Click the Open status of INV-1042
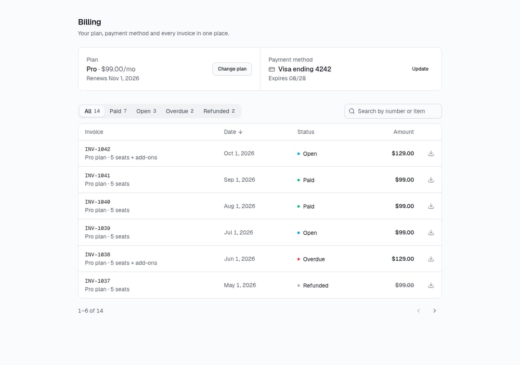The image size is (520, 365). coord(307,154)
